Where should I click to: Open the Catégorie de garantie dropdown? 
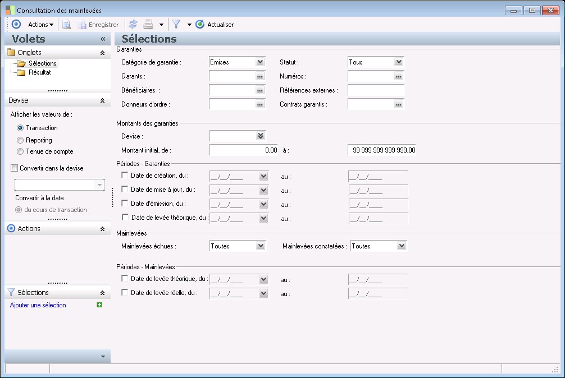pyautogui.click(x=259, y=62)
